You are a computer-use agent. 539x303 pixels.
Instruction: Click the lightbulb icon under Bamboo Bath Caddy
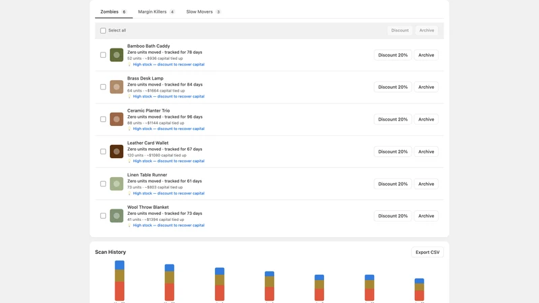coord(129,64)
